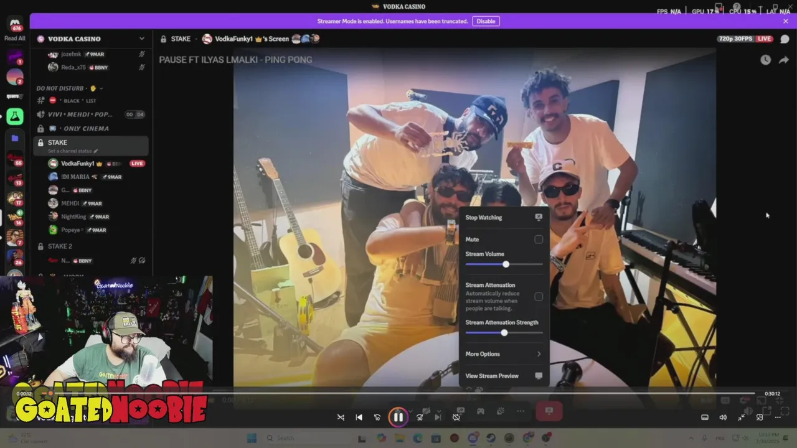Skip to previous track
Image resolution: width=797 pixels, height=448 pixels.
(359, 418)
